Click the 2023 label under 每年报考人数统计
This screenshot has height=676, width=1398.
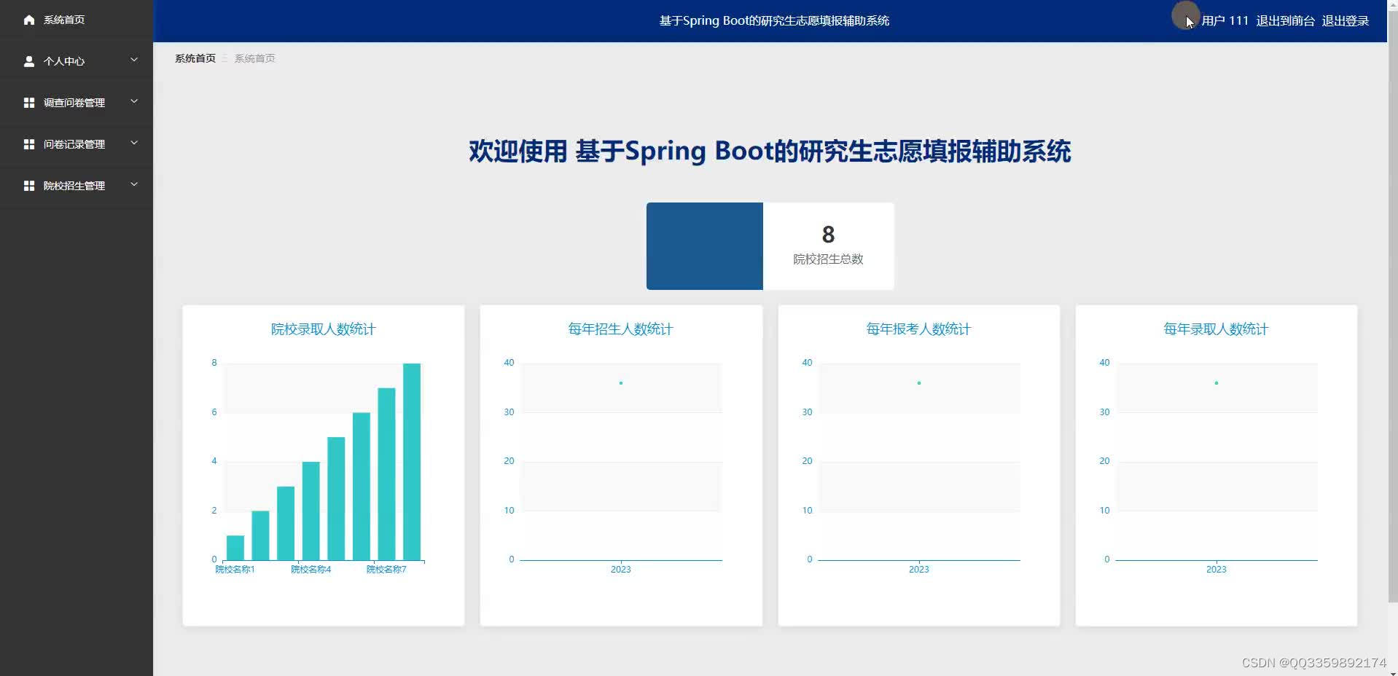[x=919, y=570]
